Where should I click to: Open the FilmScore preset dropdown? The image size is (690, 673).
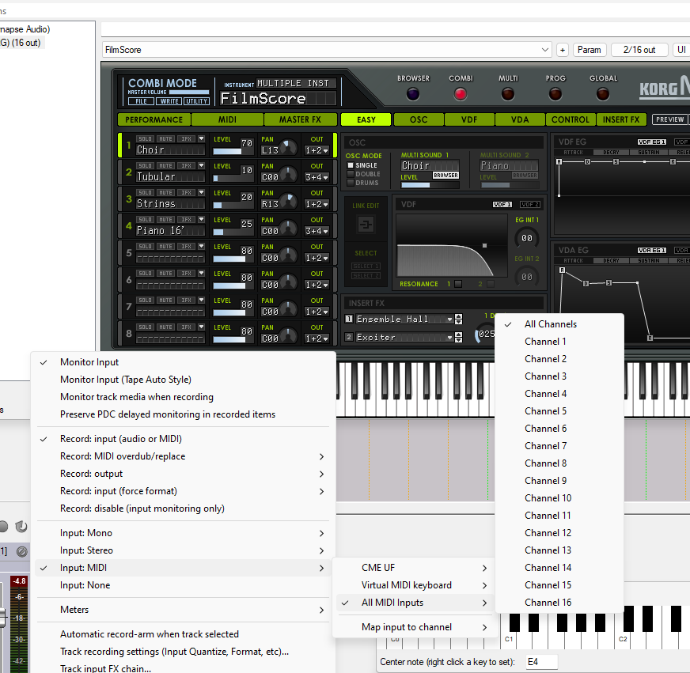point(545,50)
